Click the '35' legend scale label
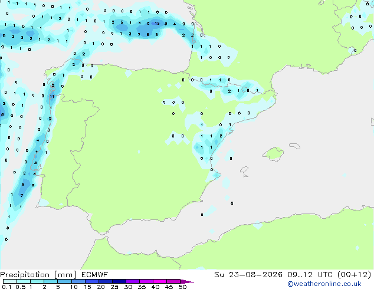The height and width of the screenshot is (289, 374). point(142,287)
